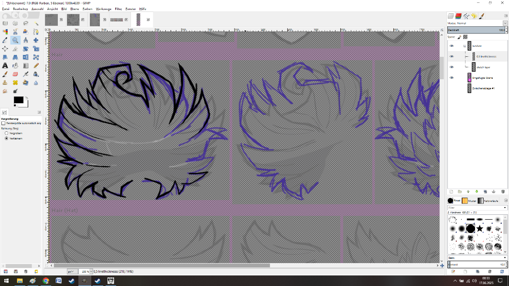Select the Text tool
509x286 pixels.
coord(5,65)
